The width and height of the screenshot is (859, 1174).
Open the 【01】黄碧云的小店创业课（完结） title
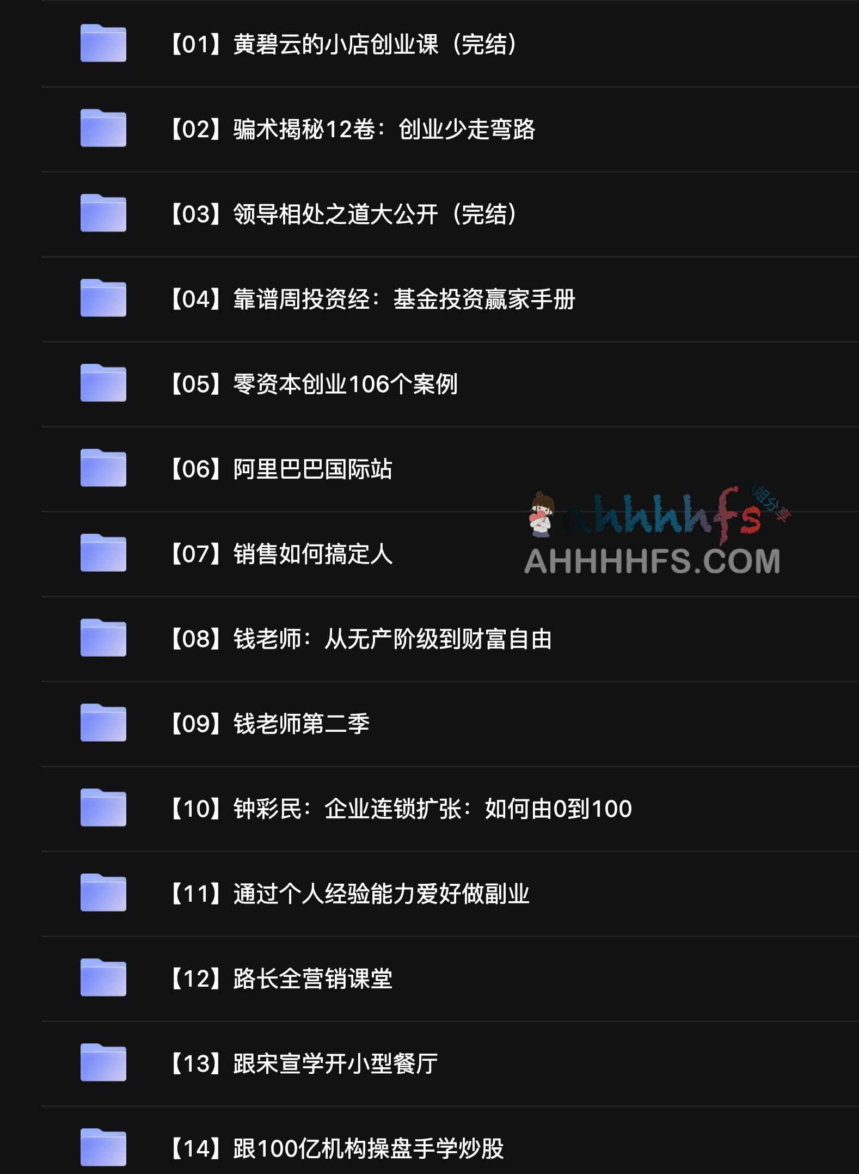[x=344, y=44]
